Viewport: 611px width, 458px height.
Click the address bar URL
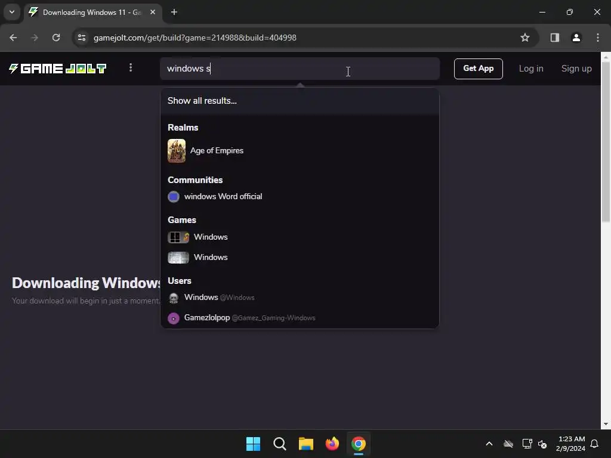(195, 38)
